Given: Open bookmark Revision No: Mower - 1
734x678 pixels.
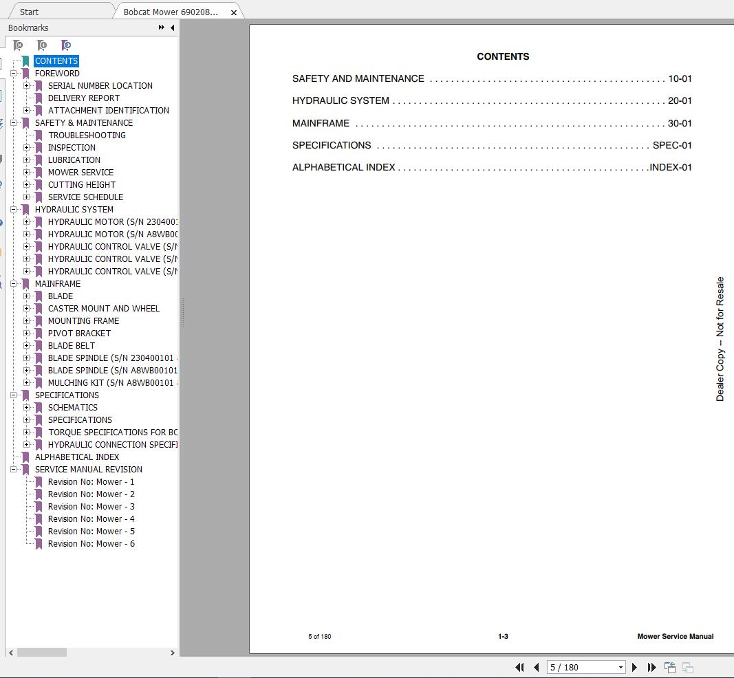Looking at the screenshot, I should pyautogui.click(x=91, y=482).
